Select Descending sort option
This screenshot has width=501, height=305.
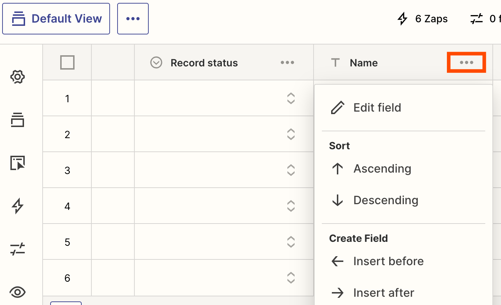coord(386,200)
